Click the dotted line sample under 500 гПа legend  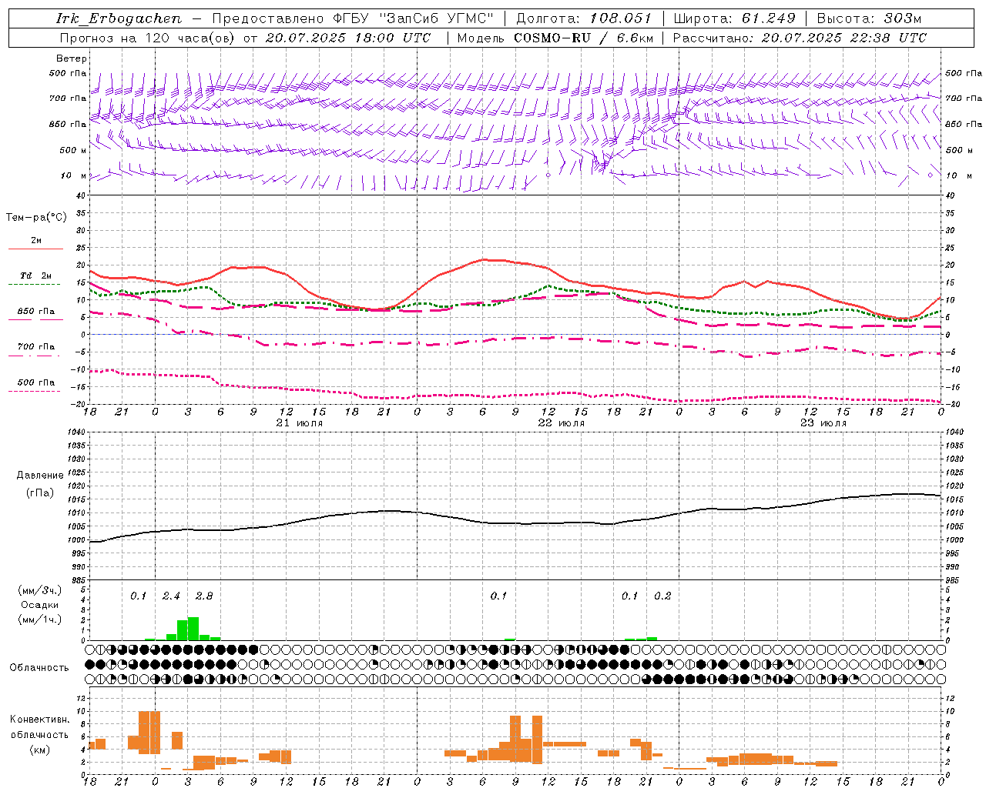(35, 391)
